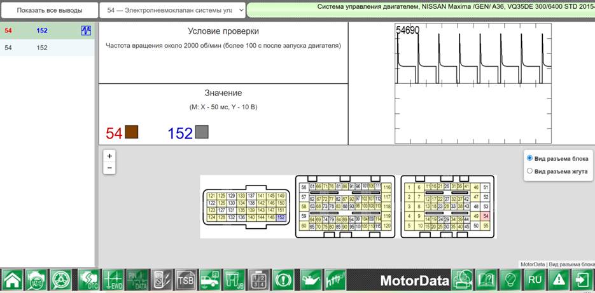Screen dimensions: 595x293
Task: Select the second 54 152 list row
Action: click(47, 48)
